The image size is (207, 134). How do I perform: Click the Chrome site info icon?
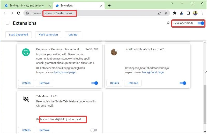pyautogui.click(x=27, y=13)
